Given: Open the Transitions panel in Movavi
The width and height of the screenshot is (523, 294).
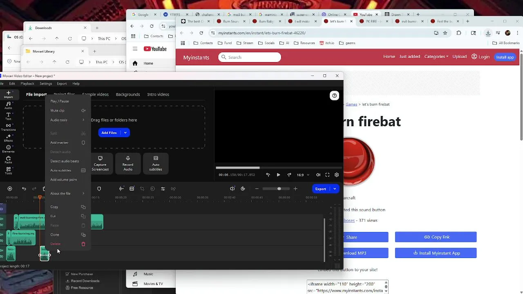Looking at the screenshot, I should tap(8, 127).
